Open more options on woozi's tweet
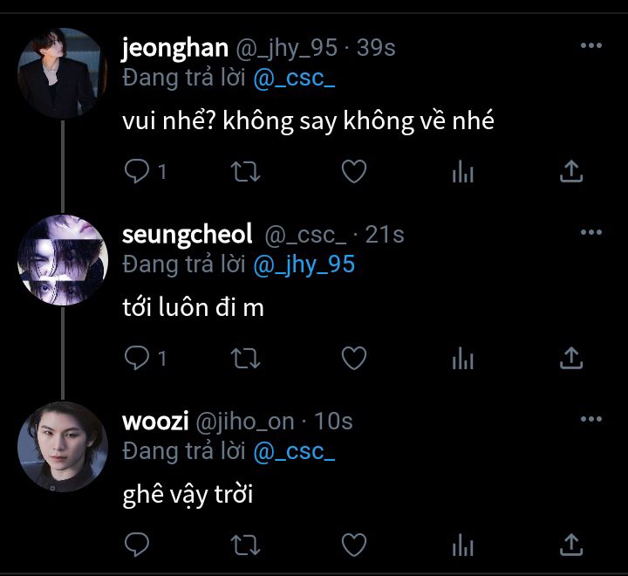 pyautogui.click(x=591, y=419)
